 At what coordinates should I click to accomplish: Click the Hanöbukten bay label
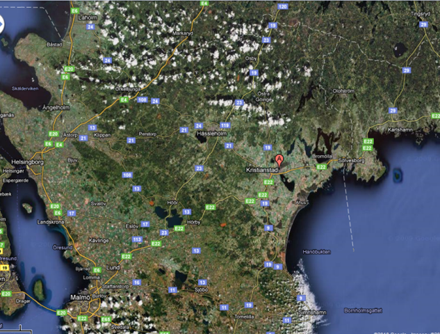point(316,252)
